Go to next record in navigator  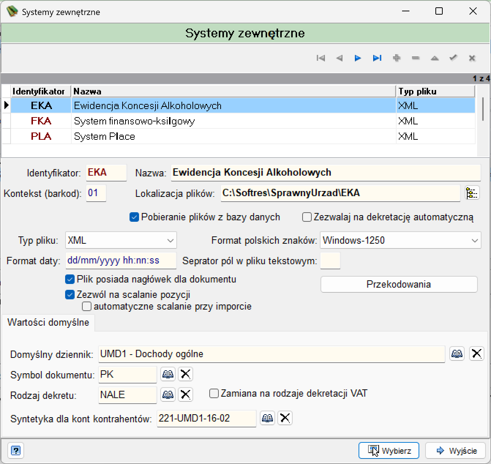tap(358, 58)
